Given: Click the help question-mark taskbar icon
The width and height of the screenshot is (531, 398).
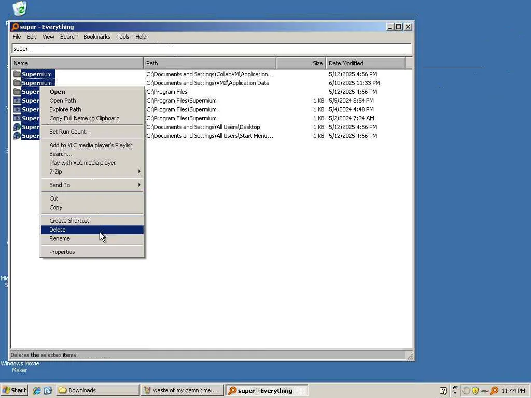Looking at the screenshot, I should [x=443, y=391].
